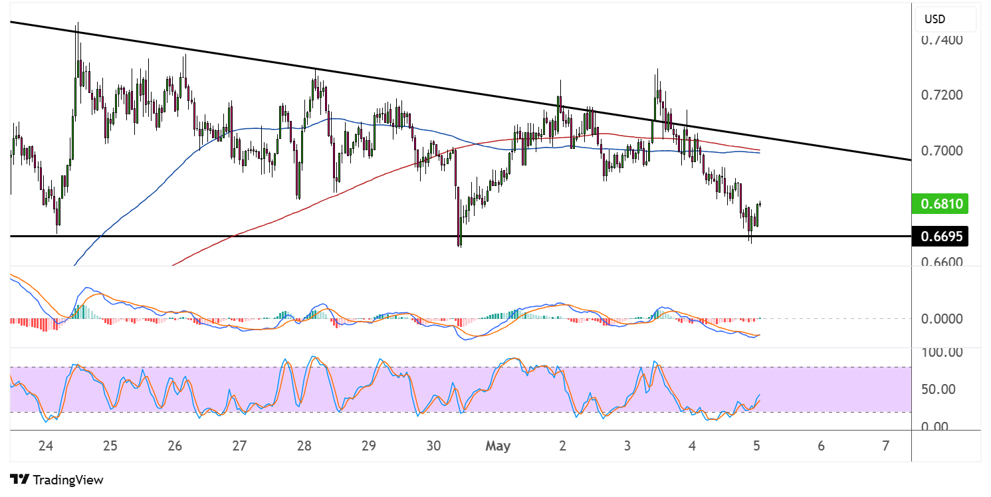Click date 30 on the time axis

[433, 447]
